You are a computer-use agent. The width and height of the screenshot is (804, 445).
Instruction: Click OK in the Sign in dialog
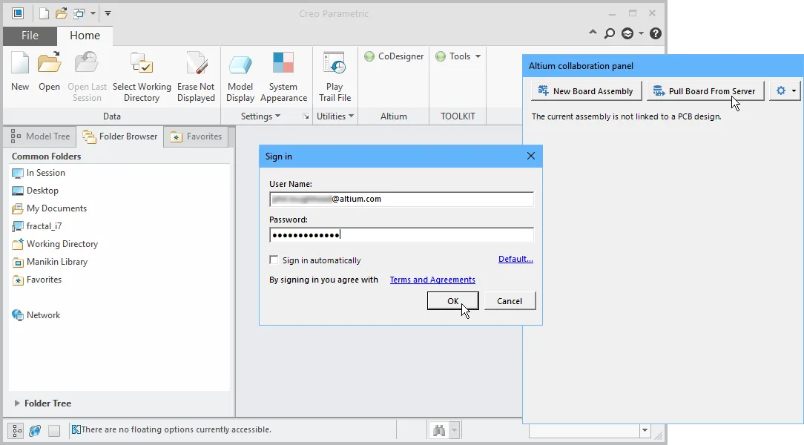pyautogui.click(x=452, y=301)
